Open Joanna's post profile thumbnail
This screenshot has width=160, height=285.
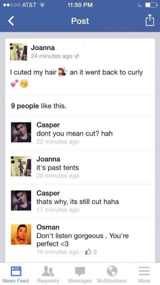tap(18, 52)
